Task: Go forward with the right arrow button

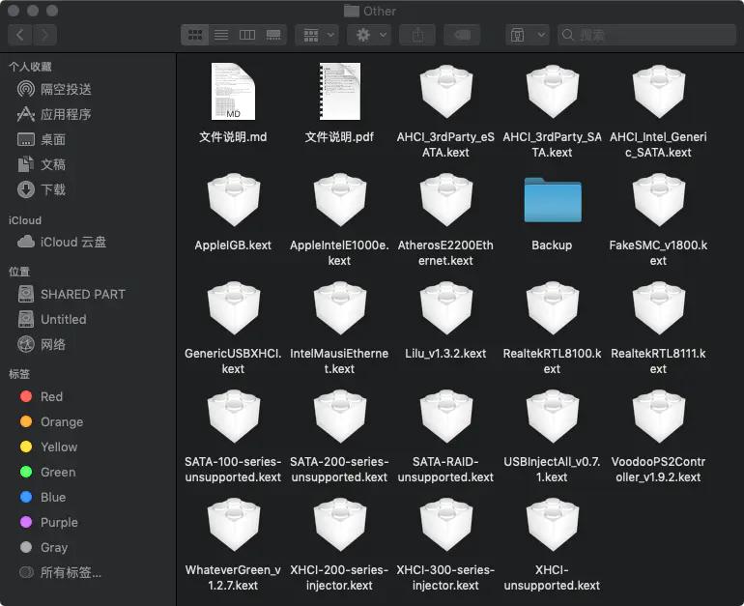Action: click(x=44, y=35)
